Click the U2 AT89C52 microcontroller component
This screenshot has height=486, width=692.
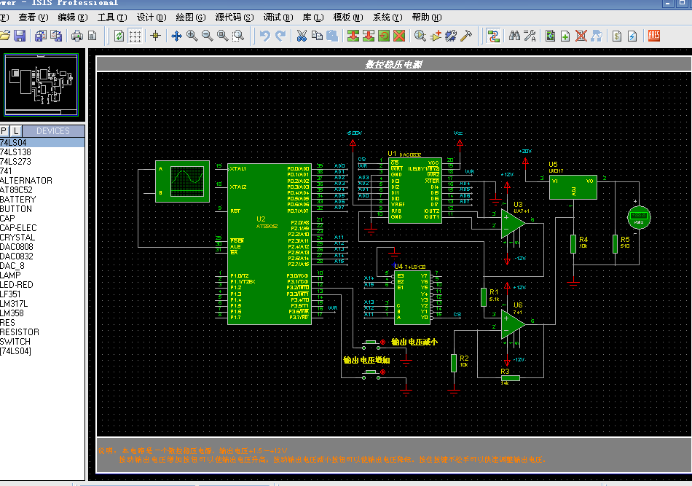(270, 244)
